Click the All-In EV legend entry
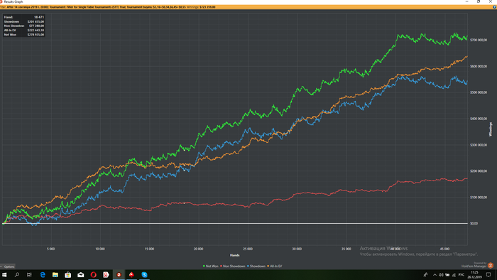Image resolution: width=497 pixels, height=280 pixels. click(275, 266)
